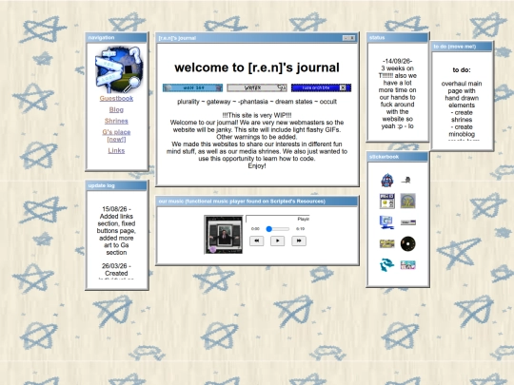The height and width of the screenshot is (385, 514).
Task: Click the navigation signpost image
Action: pos(119,69)
